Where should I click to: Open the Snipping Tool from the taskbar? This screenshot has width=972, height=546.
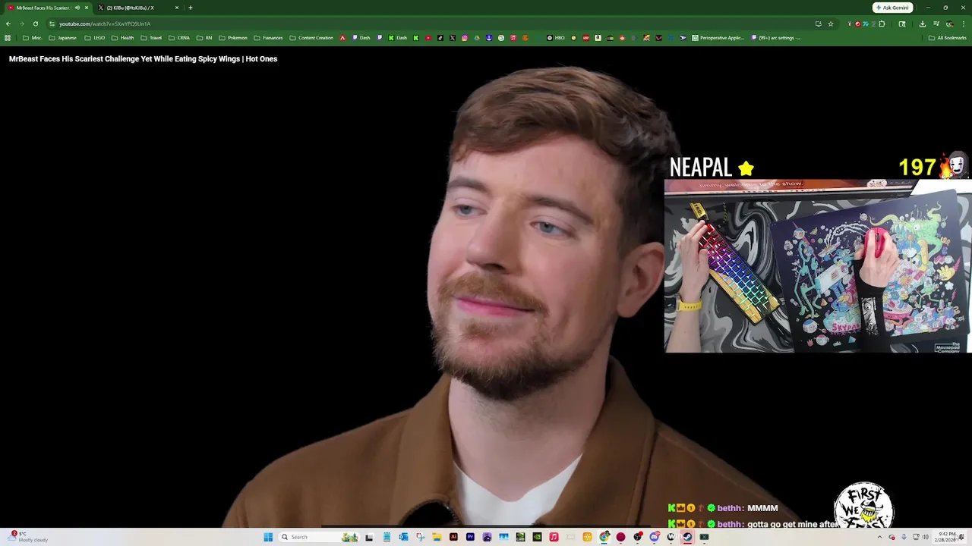tap(420, 537)
